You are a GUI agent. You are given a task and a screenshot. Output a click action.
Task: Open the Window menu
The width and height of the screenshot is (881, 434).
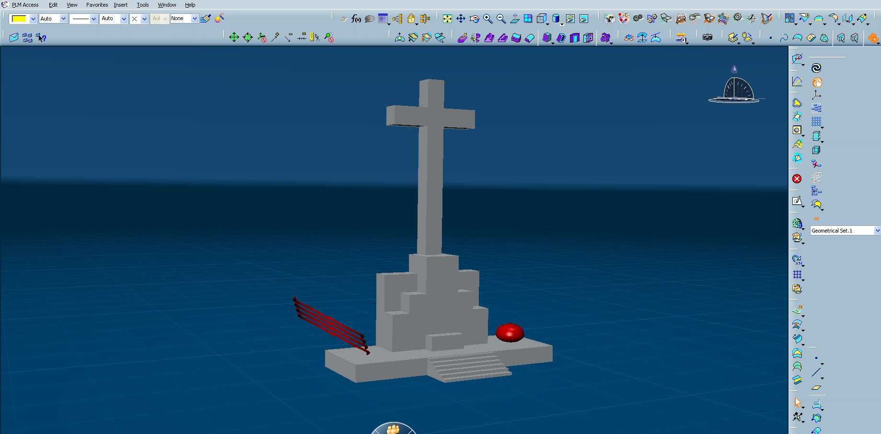[167, 5]
